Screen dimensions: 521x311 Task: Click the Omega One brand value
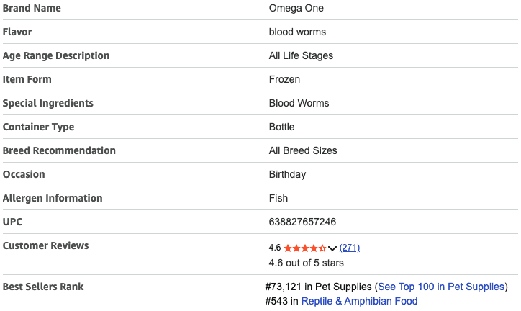coord(296,8)
